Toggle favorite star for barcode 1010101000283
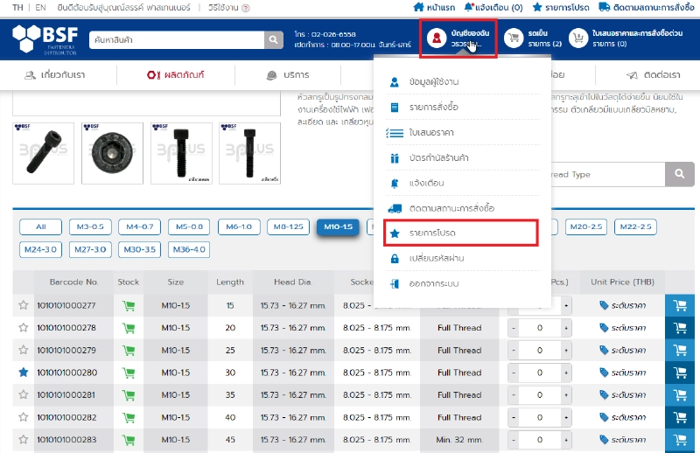This screenshot has width=700, height=453. point(24,440)
